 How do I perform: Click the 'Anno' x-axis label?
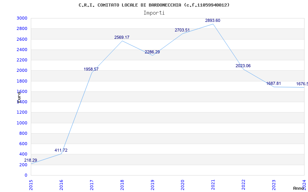pyautogui.click(x=298, y=188)
